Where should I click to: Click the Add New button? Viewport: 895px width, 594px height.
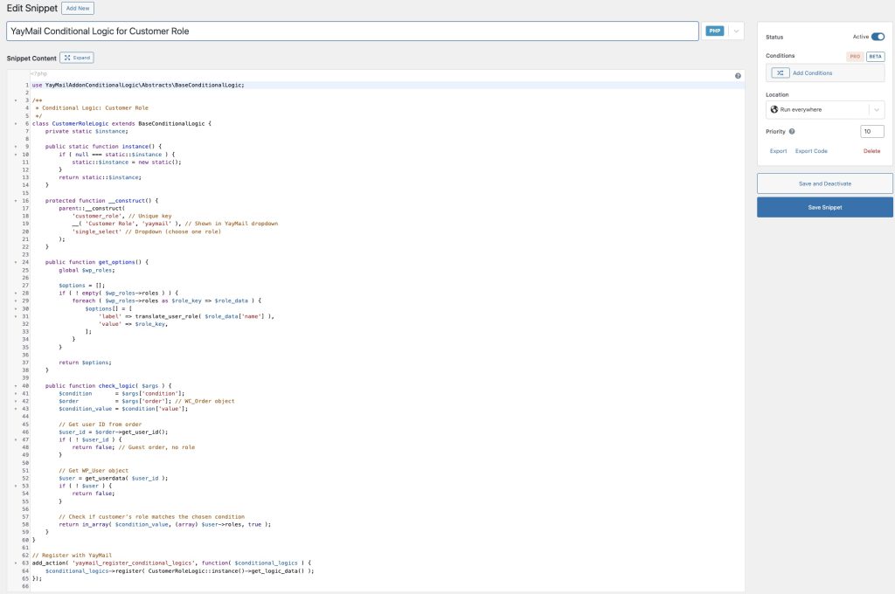78,8
